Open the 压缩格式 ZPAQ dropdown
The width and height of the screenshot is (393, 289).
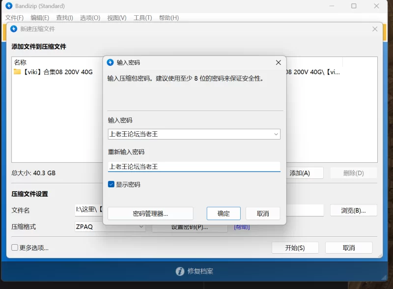tap(110, 227)
